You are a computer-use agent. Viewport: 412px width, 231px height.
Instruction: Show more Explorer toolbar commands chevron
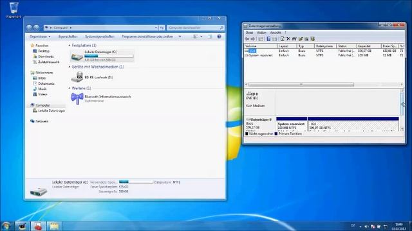180,37
